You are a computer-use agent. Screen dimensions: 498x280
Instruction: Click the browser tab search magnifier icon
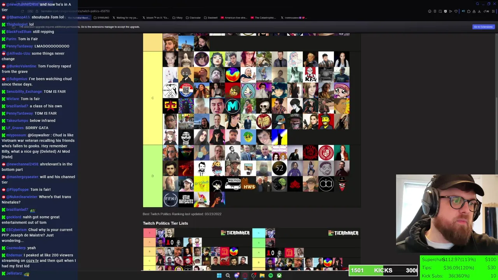(477, 4)
